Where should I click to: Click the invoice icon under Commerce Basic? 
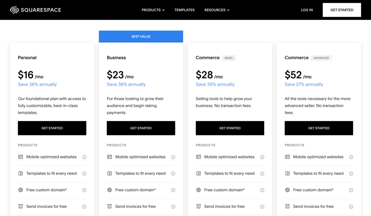[199, 206]
